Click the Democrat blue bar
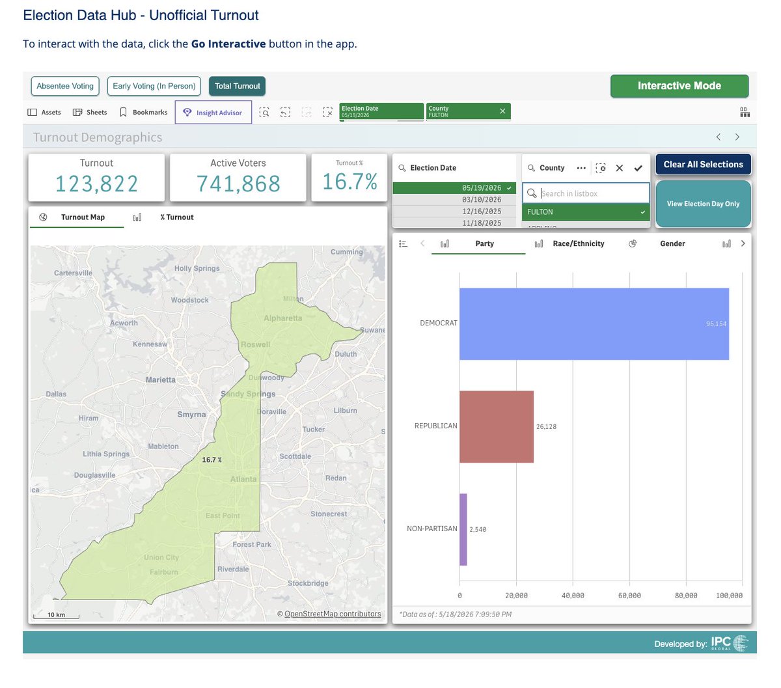 [x=594, y=323]
